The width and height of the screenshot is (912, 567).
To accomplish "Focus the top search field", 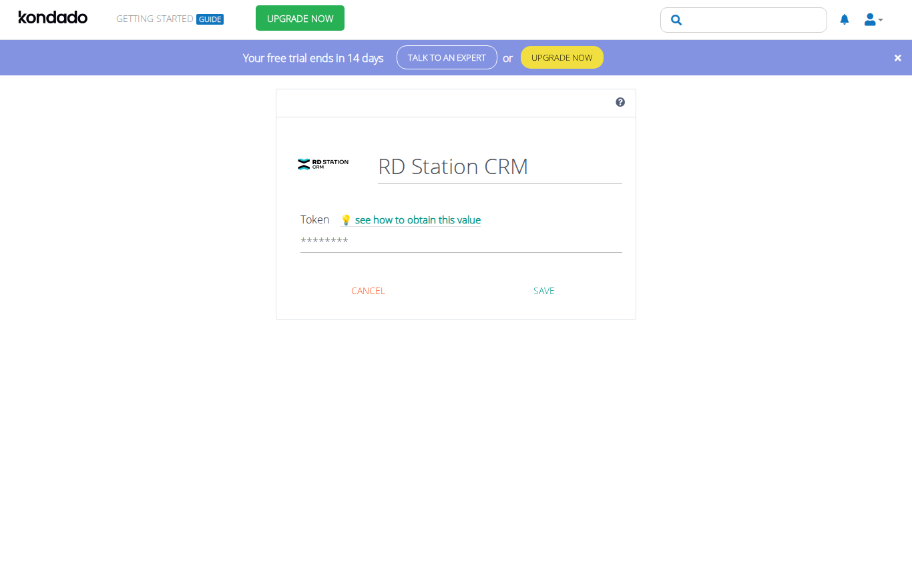I will 744,20.
